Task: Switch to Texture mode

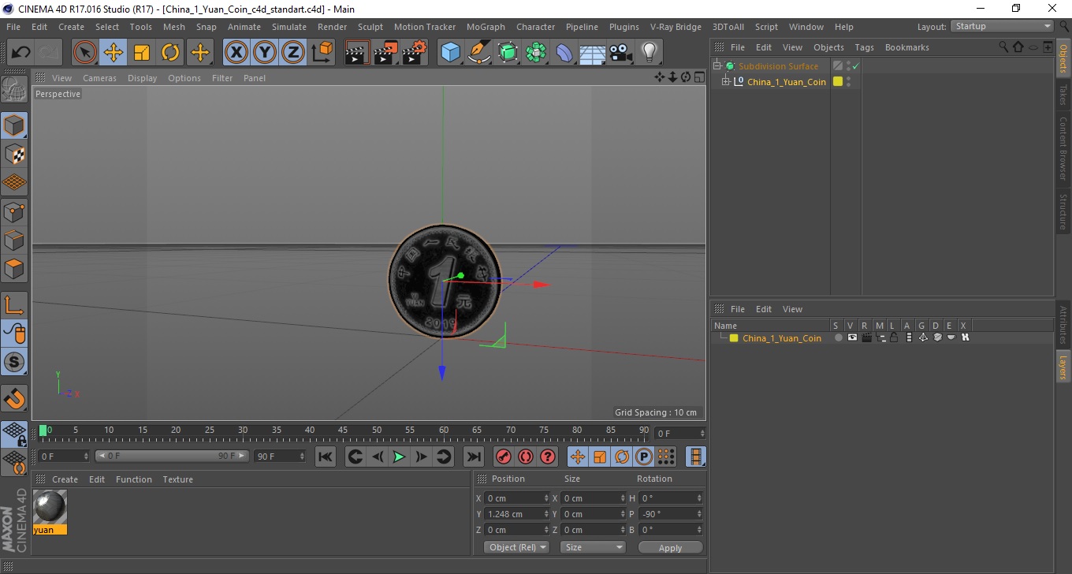Action: pyautogui.click(x=15, y=154)
